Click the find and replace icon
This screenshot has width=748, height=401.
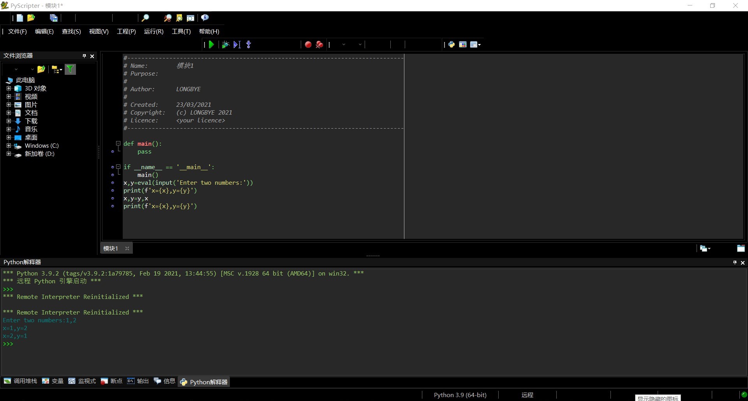coord(168,18)
